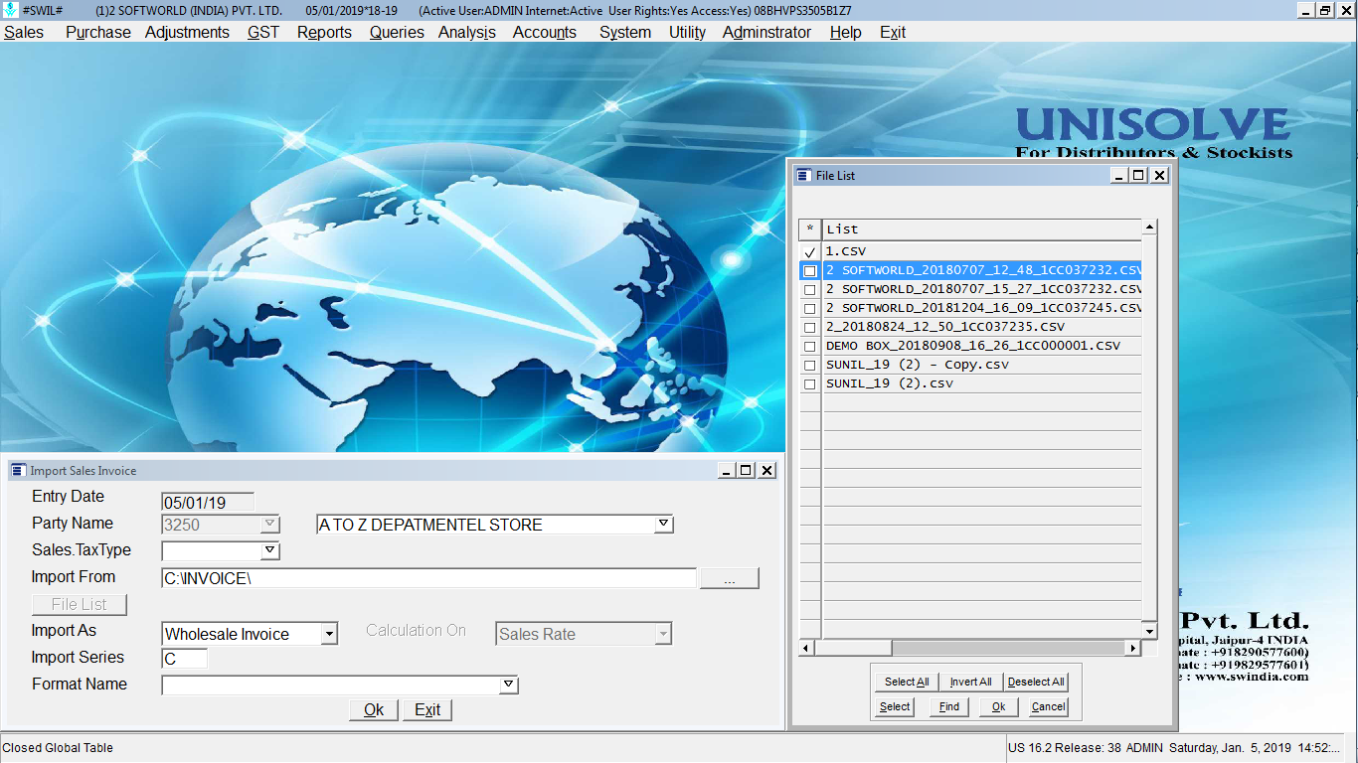Check the SUNIL_19 (2) - Copy.csv checkbox
Screen dimensions: 1358x763
click(x=810, y=366)
